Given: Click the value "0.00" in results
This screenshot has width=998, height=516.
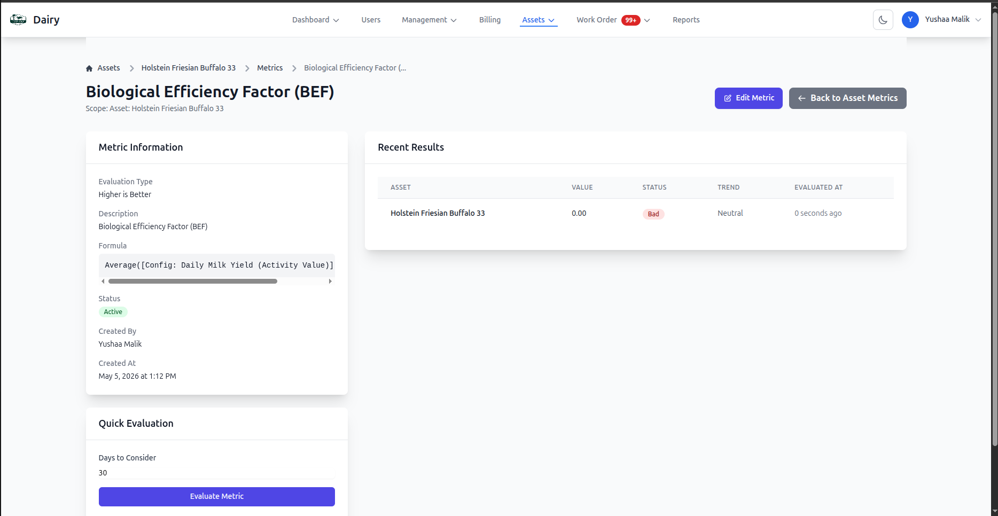Looking at the screenshot, I should [x=579, y=213].
